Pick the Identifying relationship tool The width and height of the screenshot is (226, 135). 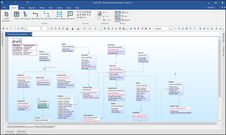coord(36,16)
